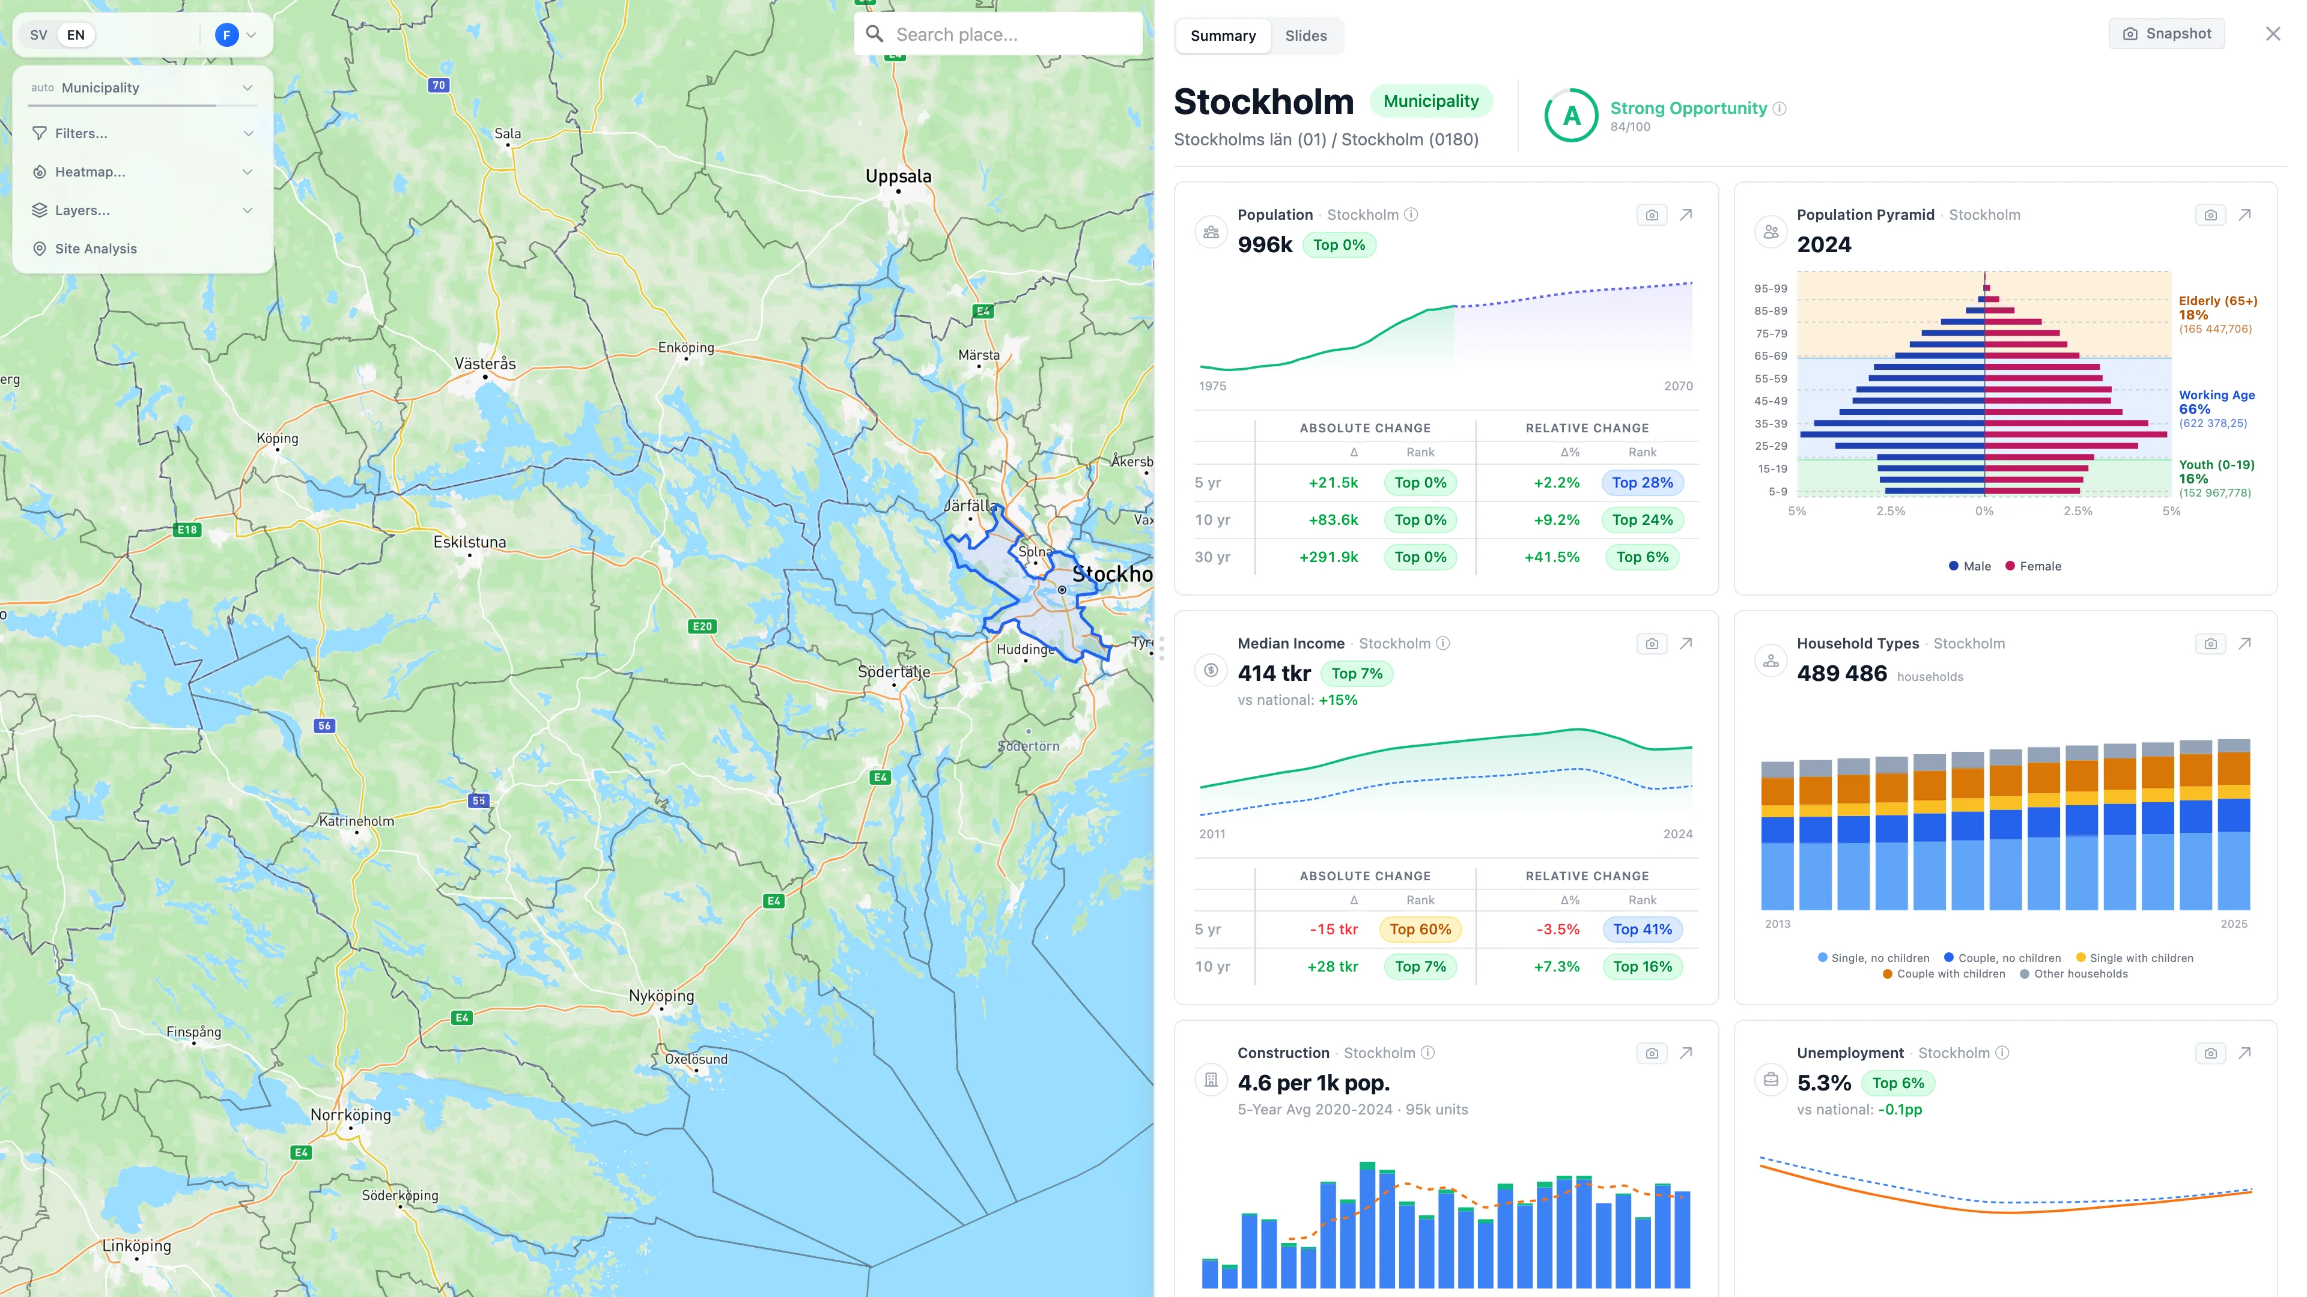The image size is (2307, 1297).
Task: Expand the Layers section chevron
Action: point(248,210)
